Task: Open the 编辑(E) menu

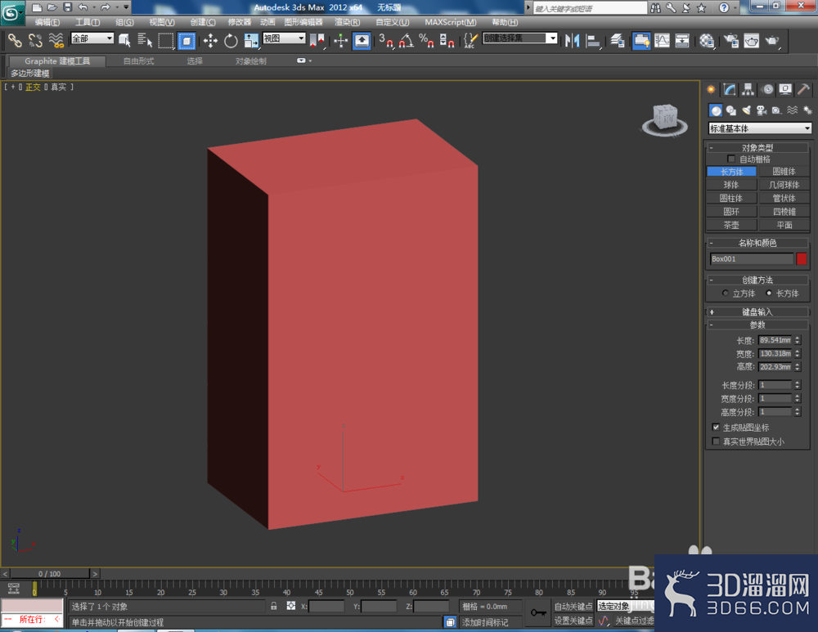Action: [47, 22]
